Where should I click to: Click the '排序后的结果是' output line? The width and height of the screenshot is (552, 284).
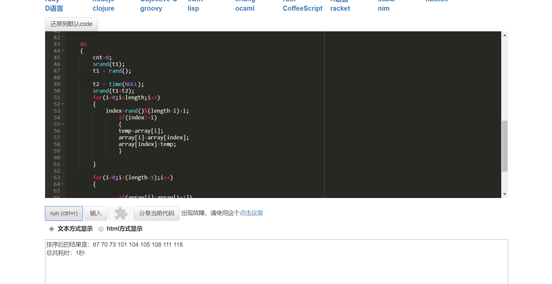[114, 245]
